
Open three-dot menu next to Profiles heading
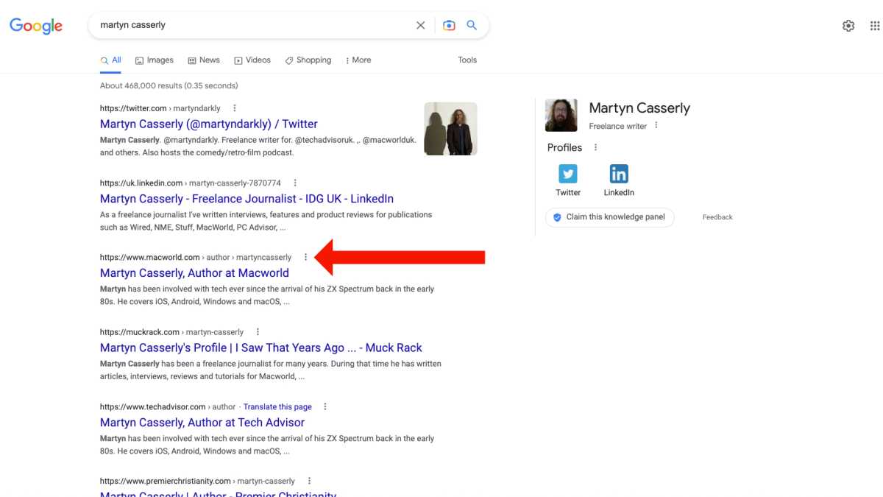(595, 147)
